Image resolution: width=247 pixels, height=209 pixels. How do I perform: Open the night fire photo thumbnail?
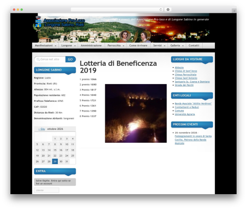coord(136,113)
